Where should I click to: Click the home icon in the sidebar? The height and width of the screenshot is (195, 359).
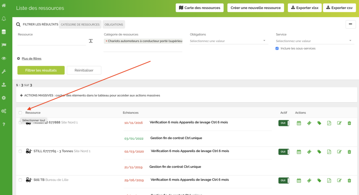pyautogui.click(x=4, y=5)
